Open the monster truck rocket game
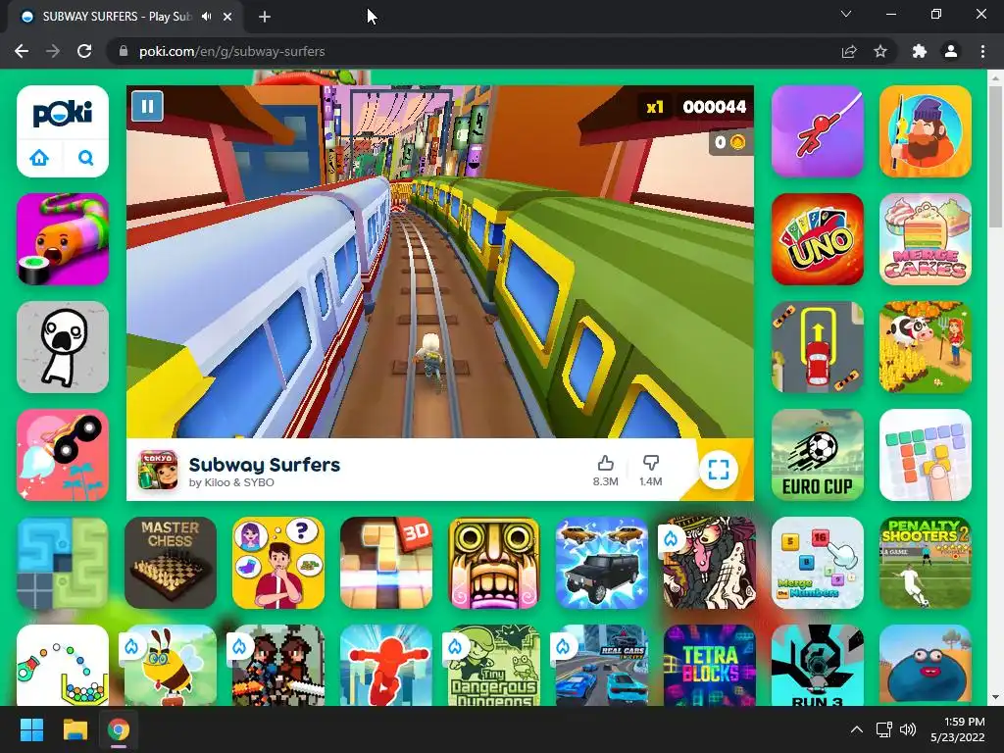Screen dimensions: 1004x753 coord(63,455)
